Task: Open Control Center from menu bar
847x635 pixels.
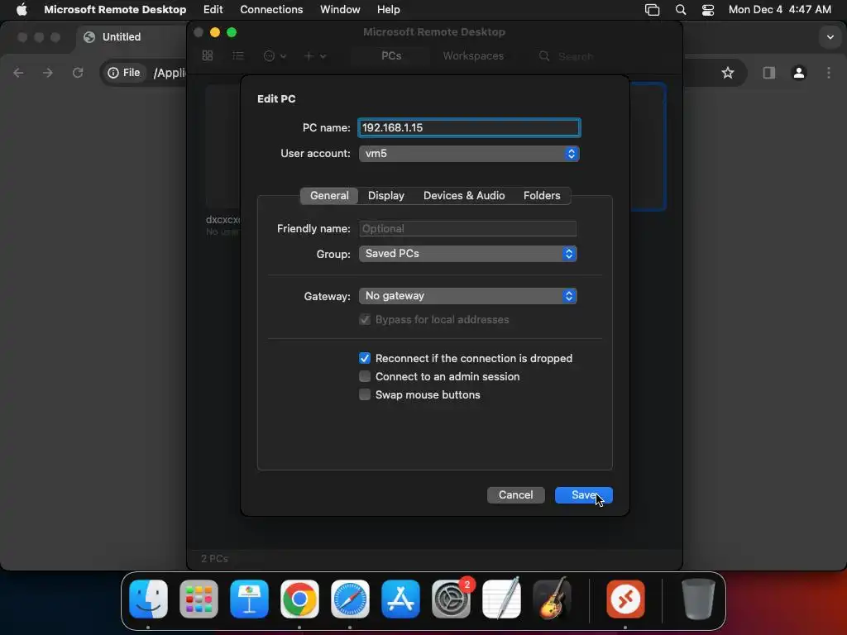Action: (x=708, y=10)
